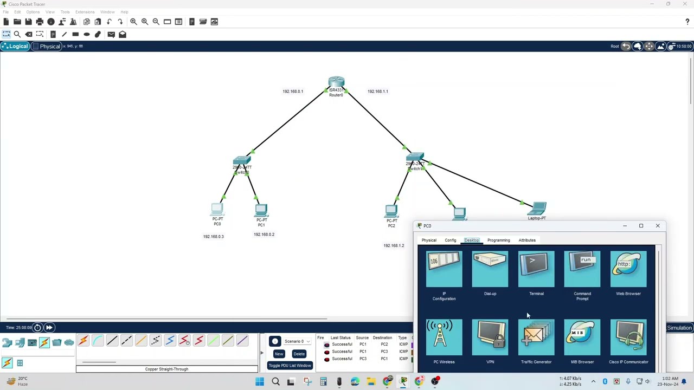Image resolution: width=694 pixels, height=390 pixels.
Task: Open Windows taskbar Search
Action: [275, 382]
